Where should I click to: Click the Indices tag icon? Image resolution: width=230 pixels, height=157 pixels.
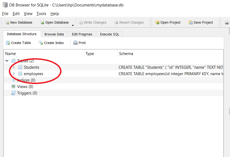click(13, 80)
